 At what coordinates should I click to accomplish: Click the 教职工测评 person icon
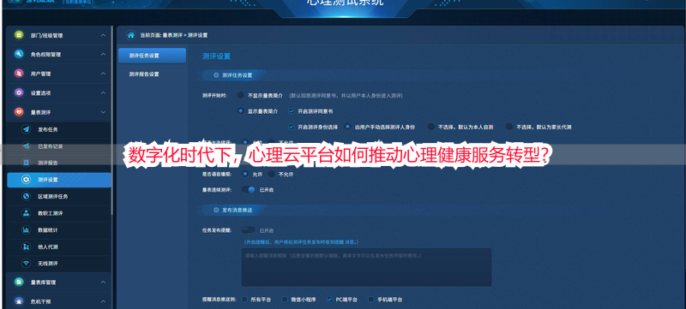27,213
